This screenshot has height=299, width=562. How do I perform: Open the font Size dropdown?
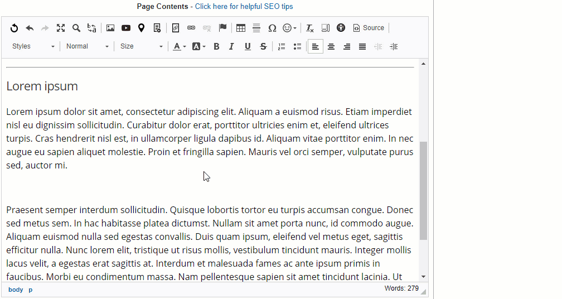141,46
